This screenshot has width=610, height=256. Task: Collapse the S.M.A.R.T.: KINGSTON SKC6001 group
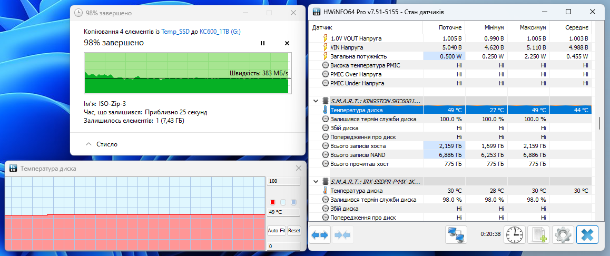(x=316, y=101)
